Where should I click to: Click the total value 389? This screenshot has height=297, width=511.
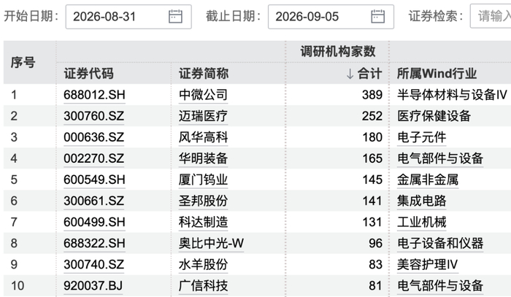(x=372, y=95)
